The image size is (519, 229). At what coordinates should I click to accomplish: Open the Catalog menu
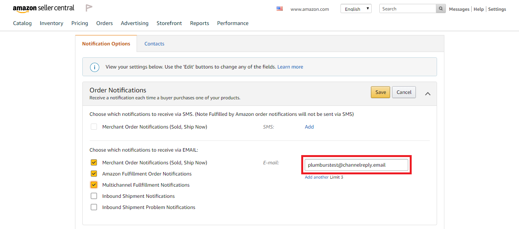(22, 23)
